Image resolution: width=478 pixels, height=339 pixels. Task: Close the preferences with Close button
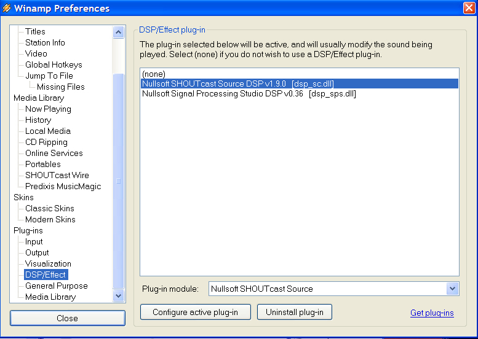(x=67, y=318)
